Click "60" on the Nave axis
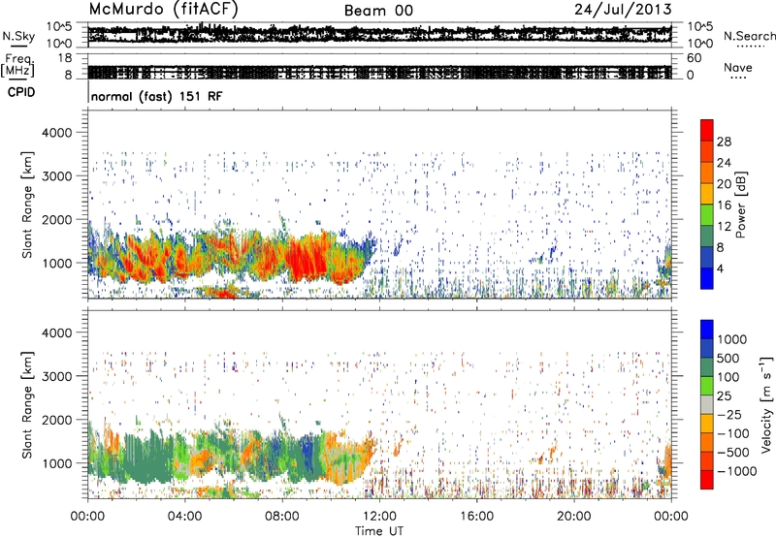 (694, 58)
